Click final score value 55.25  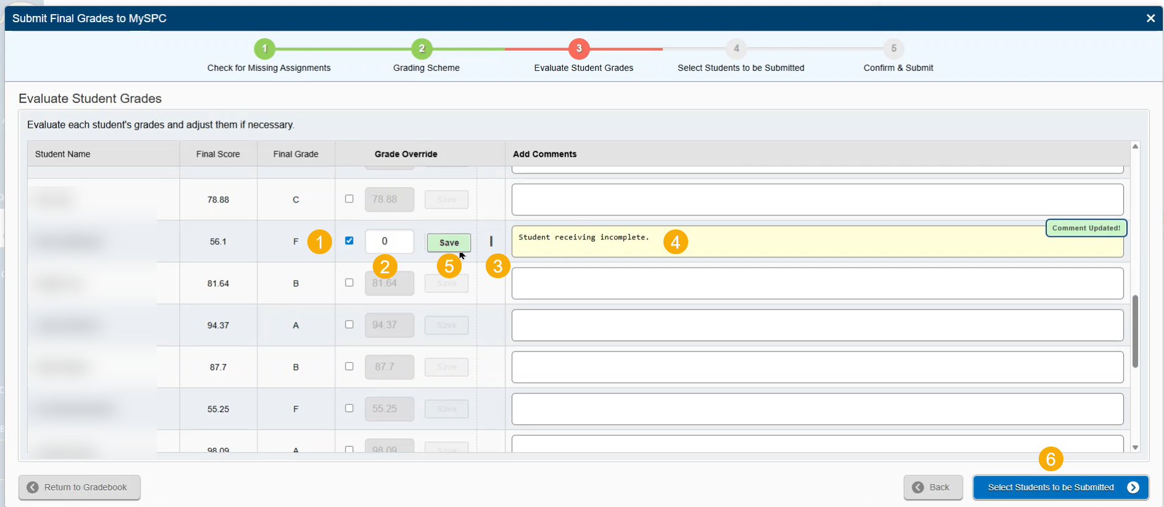[218, 410]
